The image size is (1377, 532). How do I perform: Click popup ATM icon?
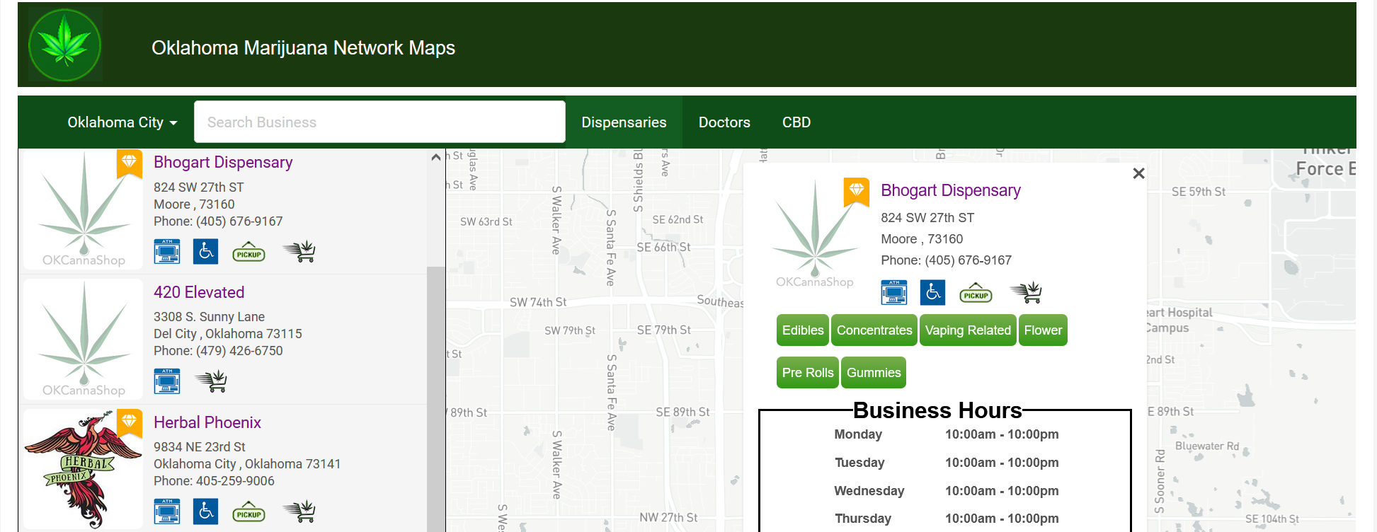894,292
